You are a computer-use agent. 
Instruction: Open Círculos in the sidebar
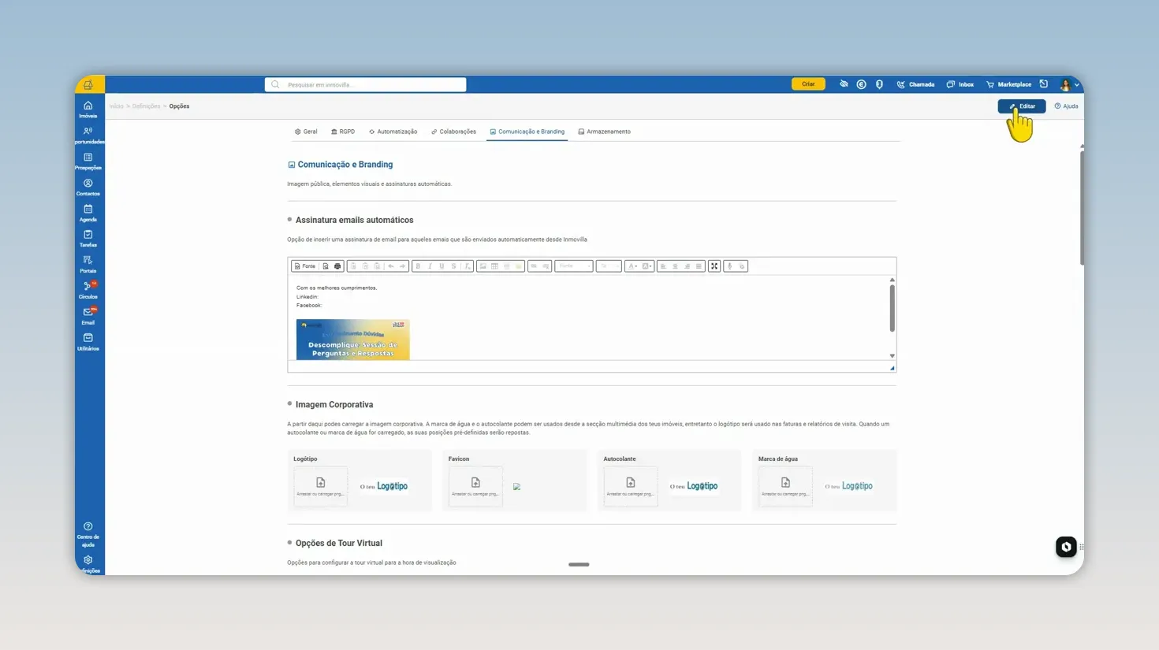point(88,291)
